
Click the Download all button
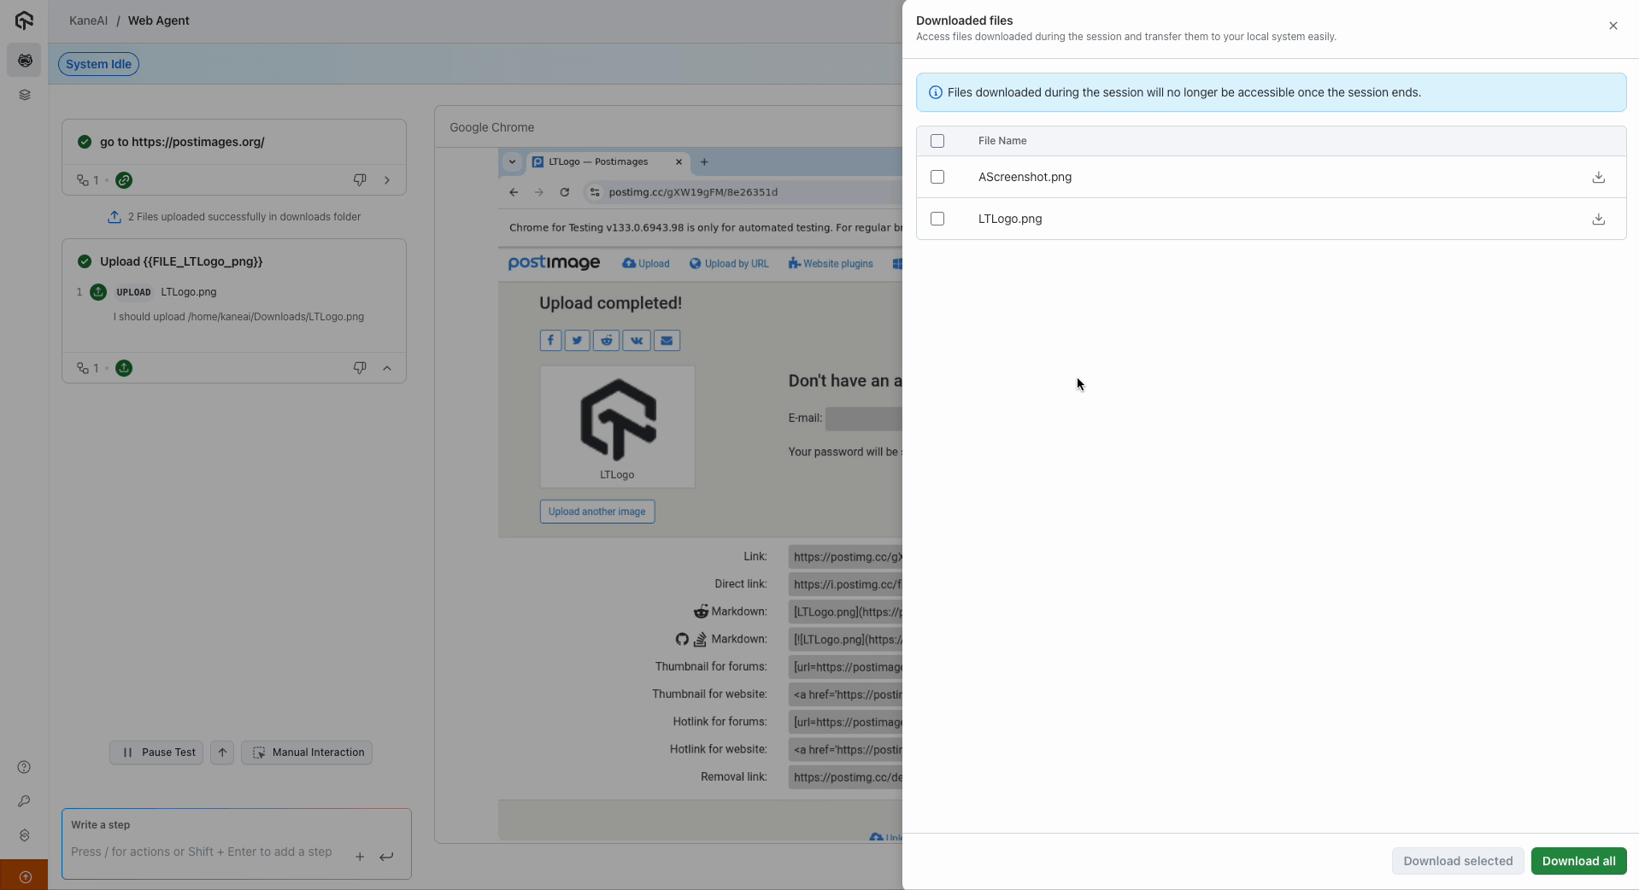[1577, 861]
